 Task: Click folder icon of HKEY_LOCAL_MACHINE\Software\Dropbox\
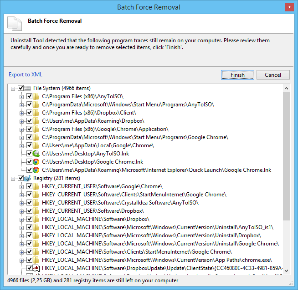[36, 219]
